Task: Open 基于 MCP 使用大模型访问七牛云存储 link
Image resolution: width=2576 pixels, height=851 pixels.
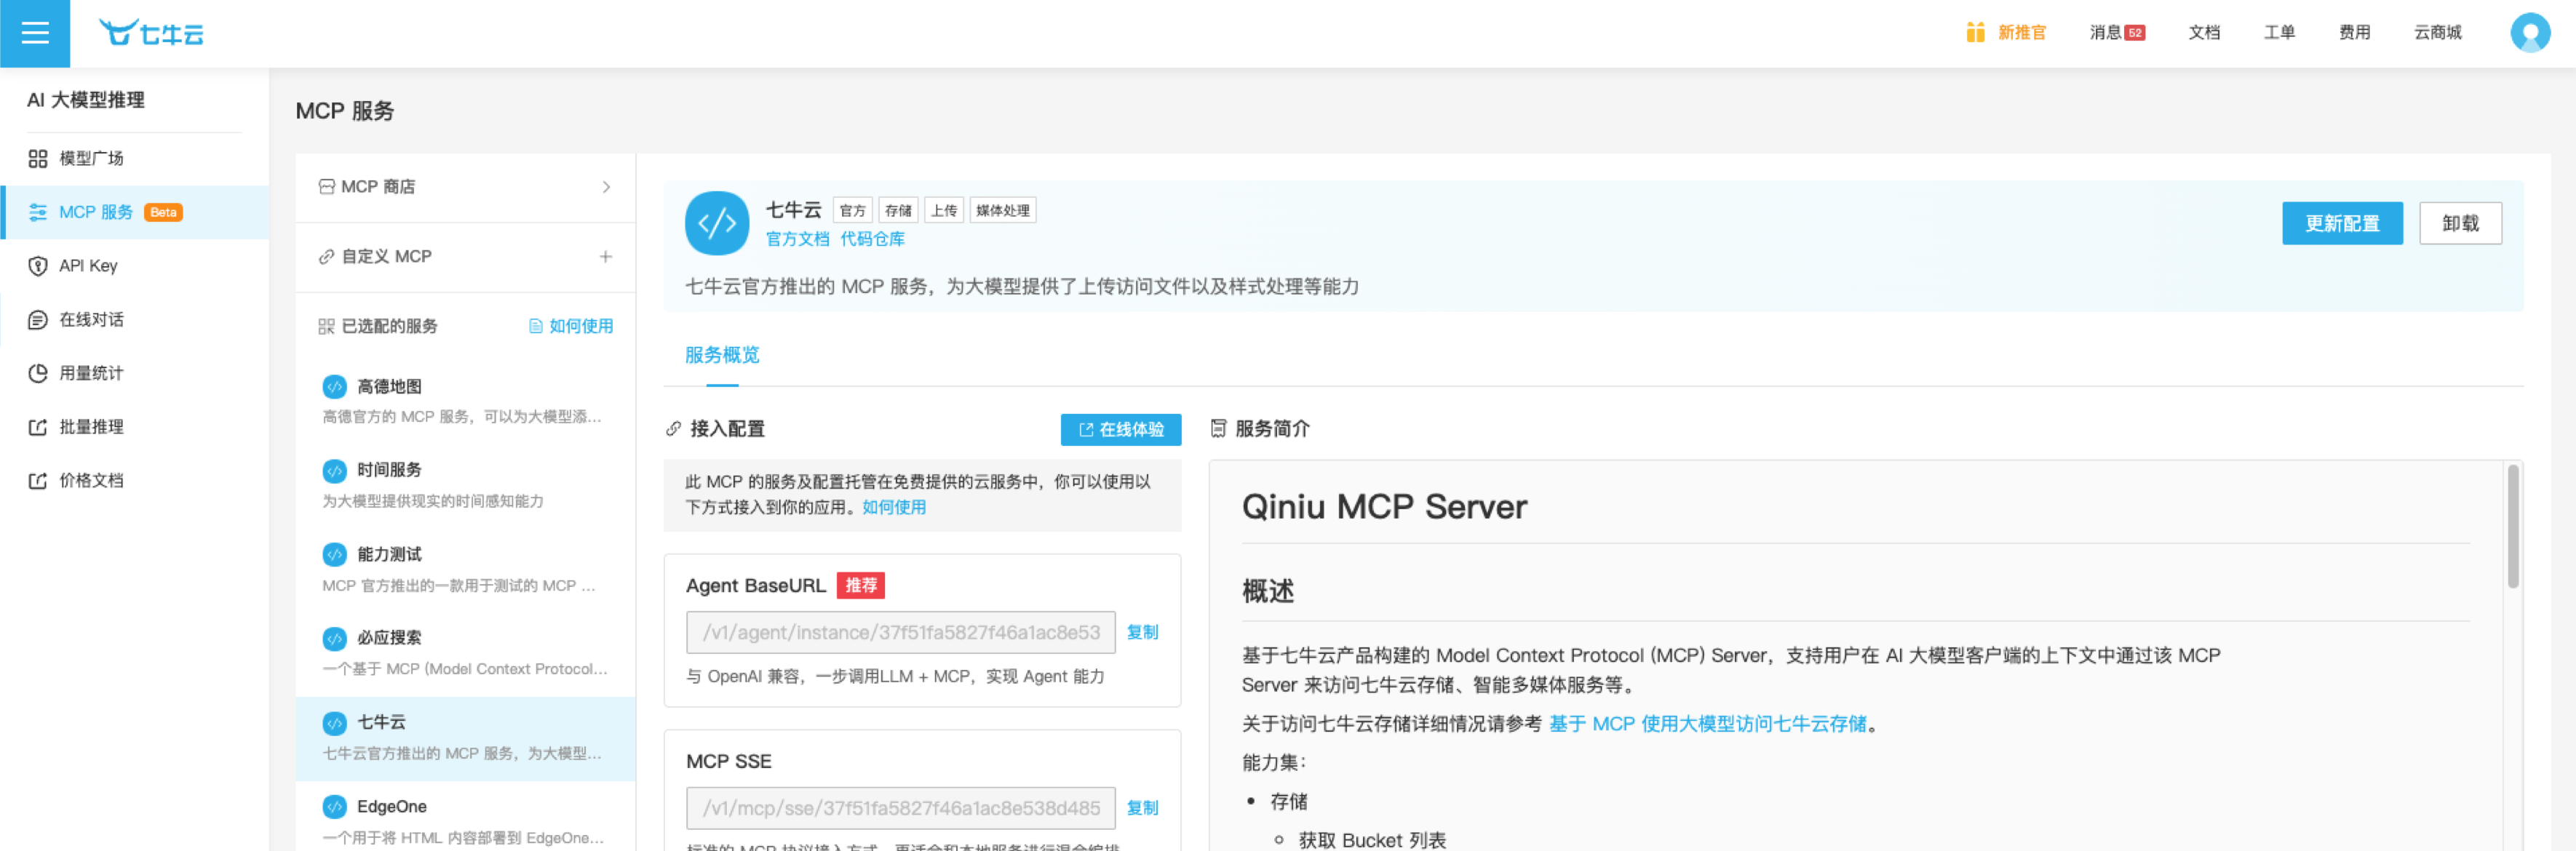Action: pos(1707,724)
